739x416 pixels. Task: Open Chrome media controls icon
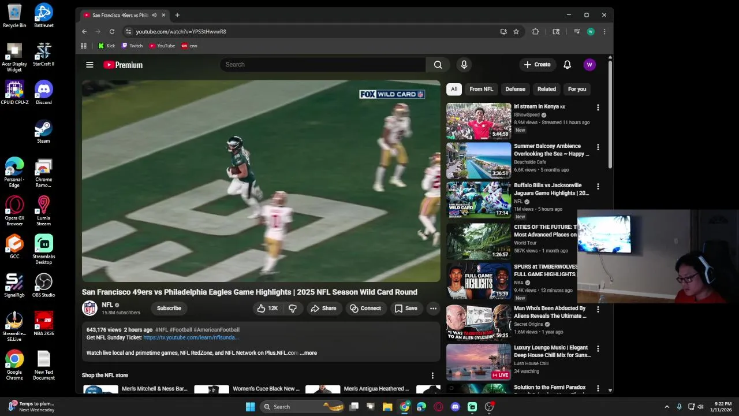[x=577, y=32]
